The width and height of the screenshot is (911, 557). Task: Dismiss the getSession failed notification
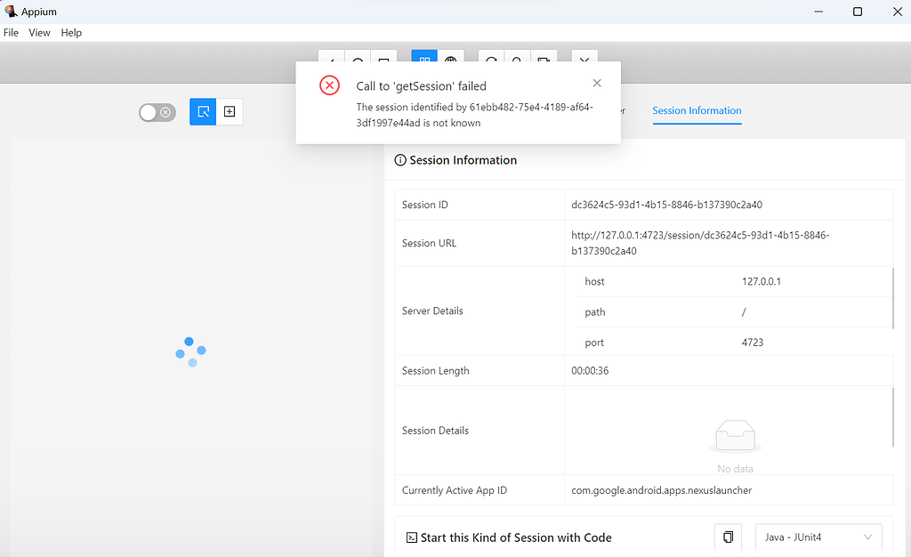pos(597,83)
